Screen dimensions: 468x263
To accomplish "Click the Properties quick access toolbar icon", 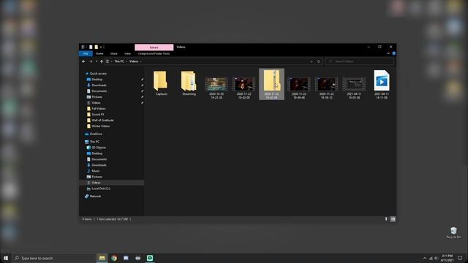I will [91, 47].
